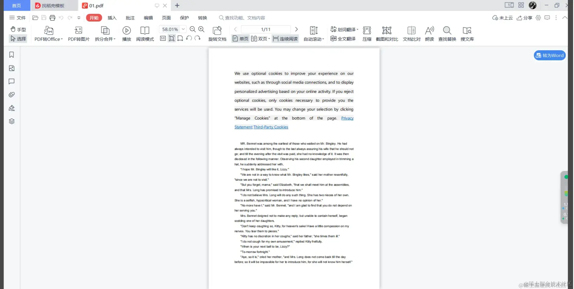This screenshot has height=289, width=574.
Task: Click the open folder icon
Action: (x=35, y=18)
